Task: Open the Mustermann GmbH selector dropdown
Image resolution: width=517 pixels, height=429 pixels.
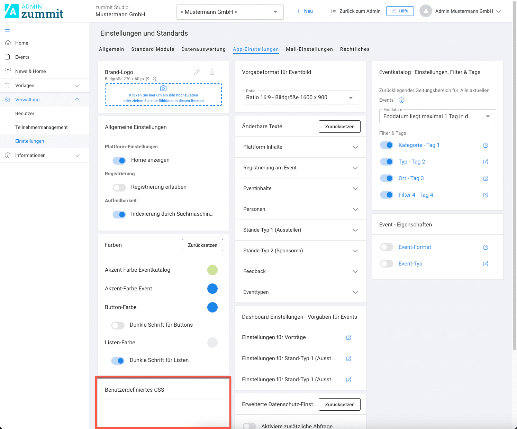Action: point(230,12)
